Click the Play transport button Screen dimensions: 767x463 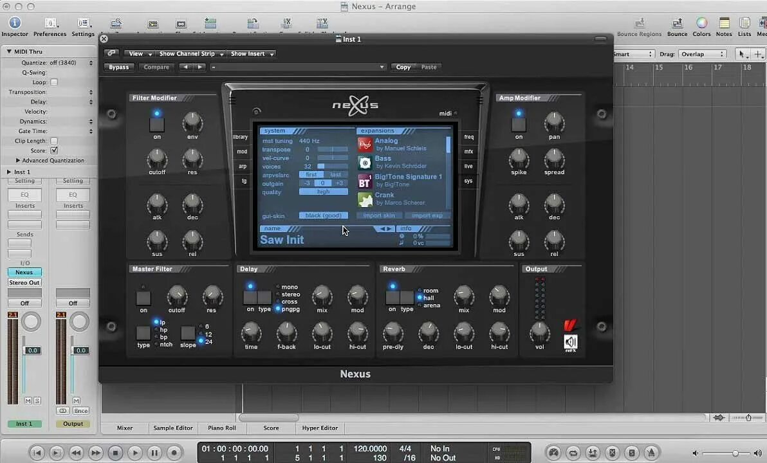(135, 453)
